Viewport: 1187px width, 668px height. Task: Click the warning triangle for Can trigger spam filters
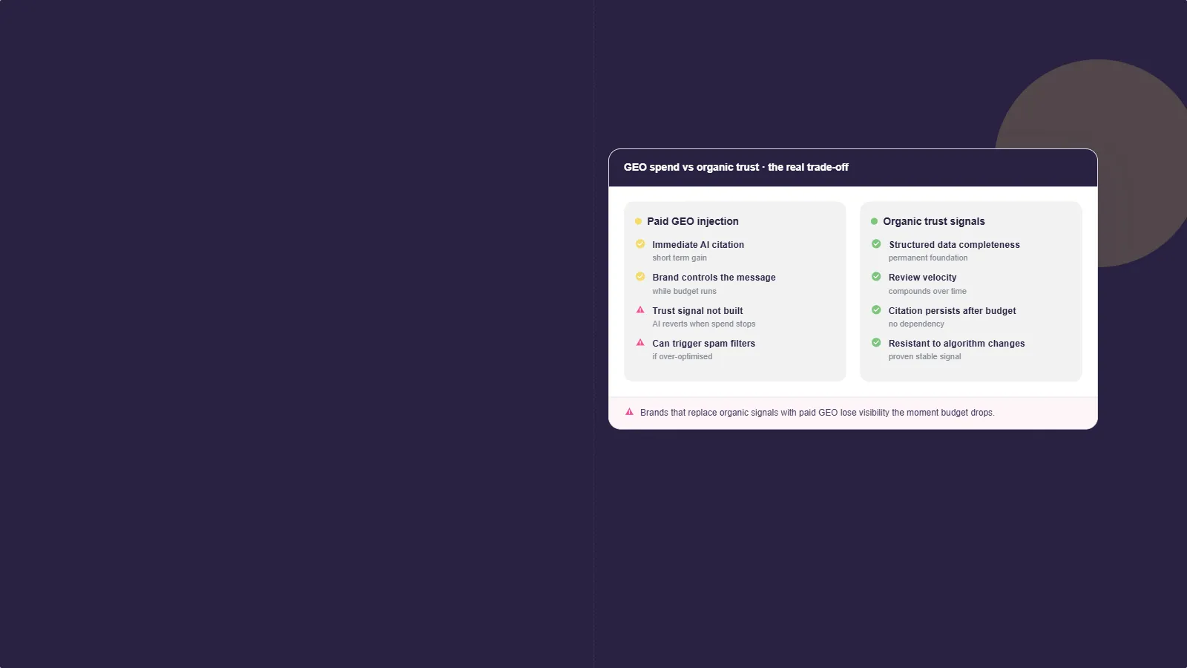(x=640, y=343)
